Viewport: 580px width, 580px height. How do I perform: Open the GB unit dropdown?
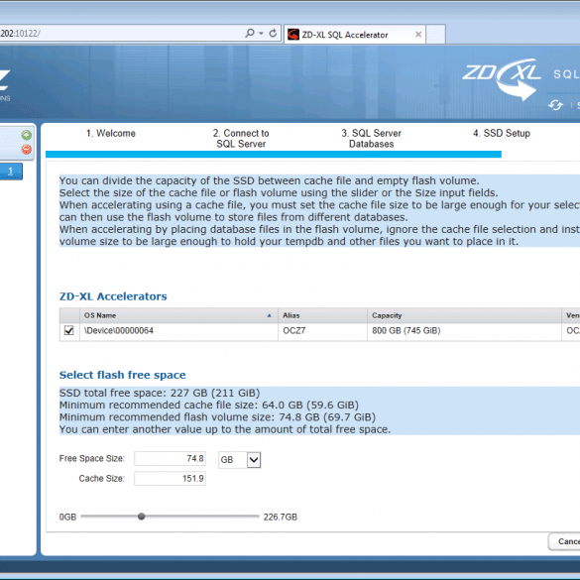tap(254, 460)
